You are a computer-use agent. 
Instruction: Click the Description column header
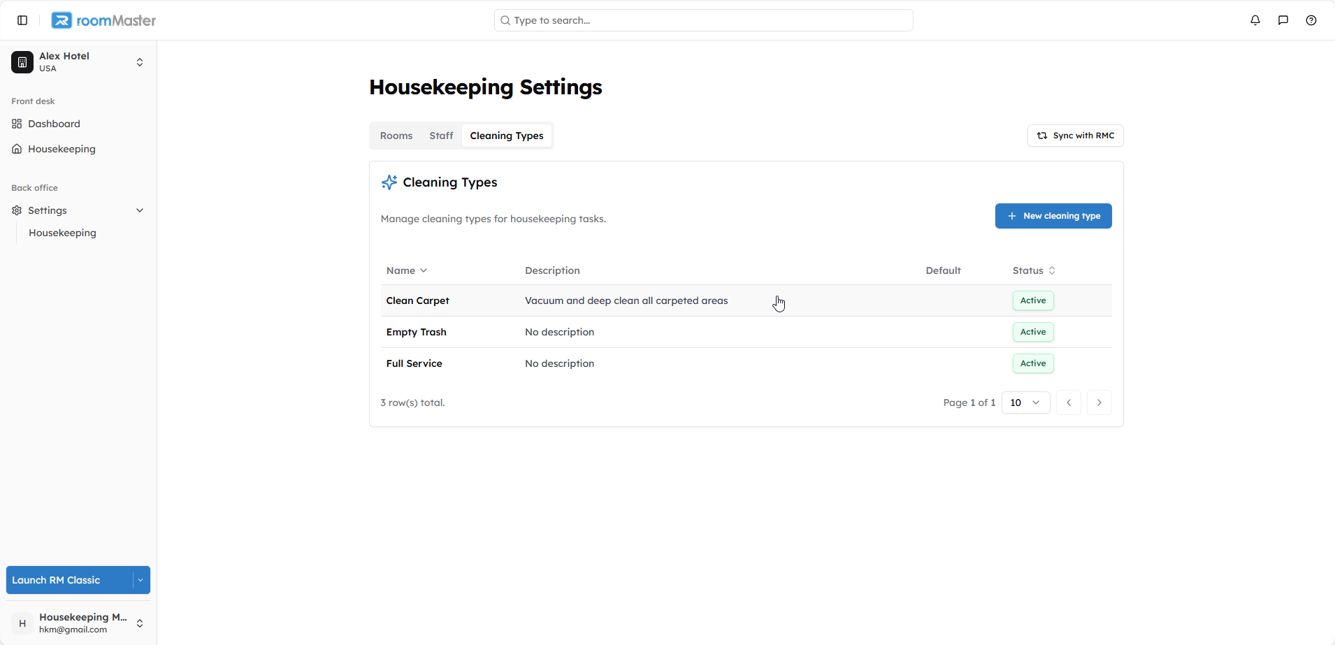pos(552,270)
